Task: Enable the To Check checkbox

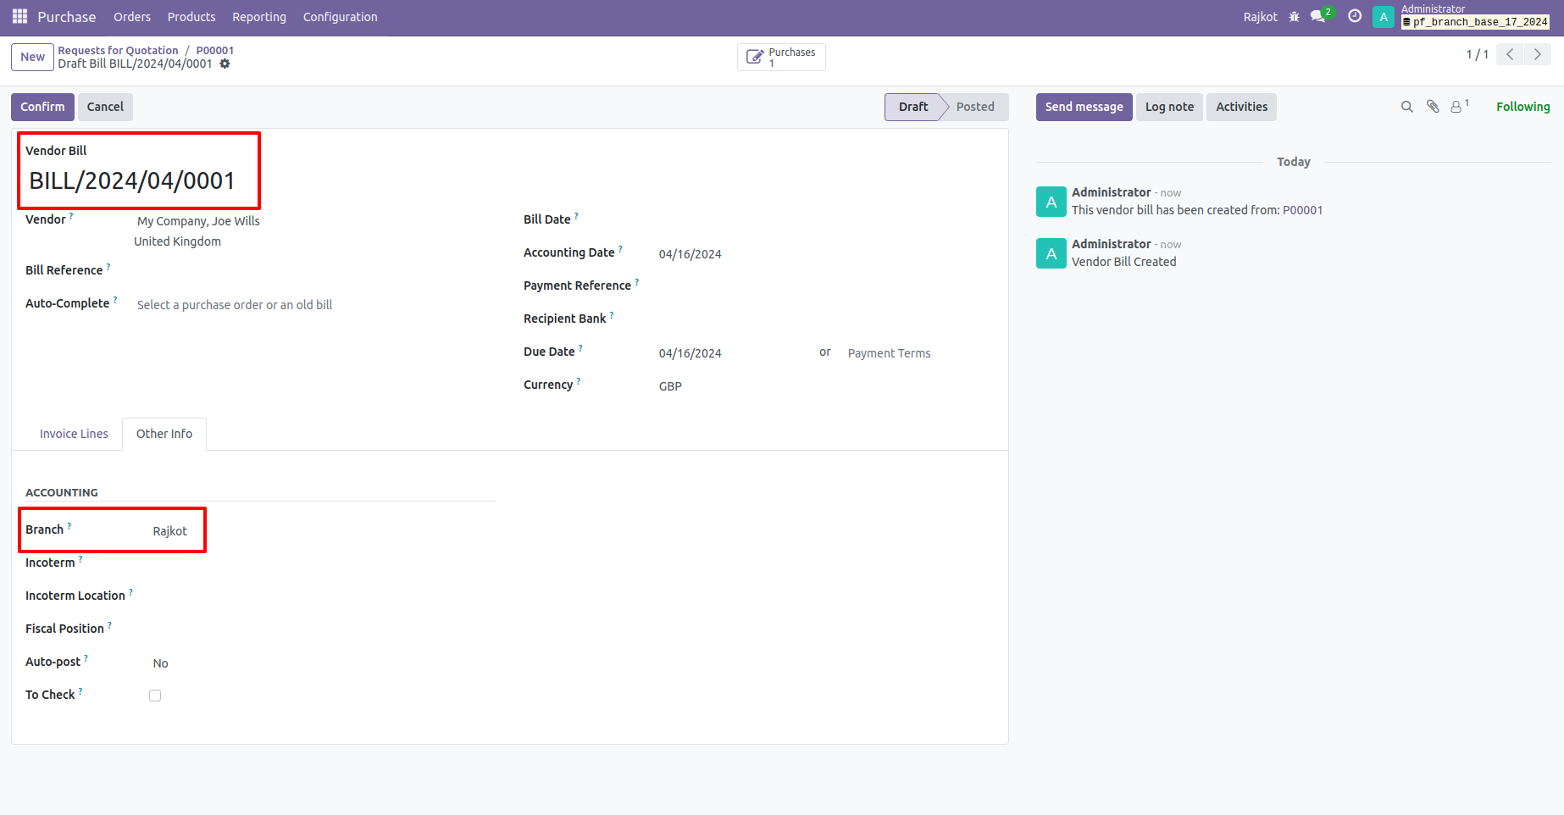Action: [x=155, y=695]
